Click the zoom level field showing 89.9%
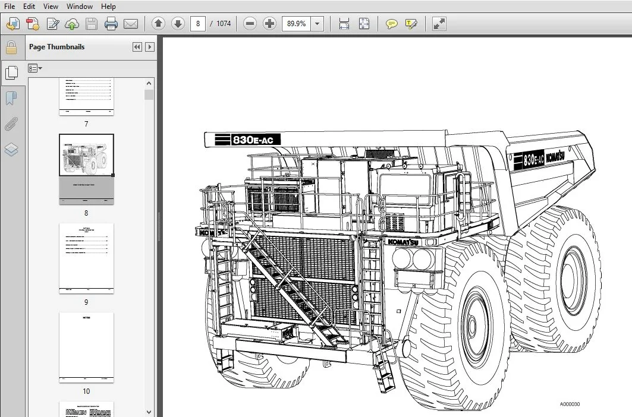The image size is (632, 417). tap(297, 24)
